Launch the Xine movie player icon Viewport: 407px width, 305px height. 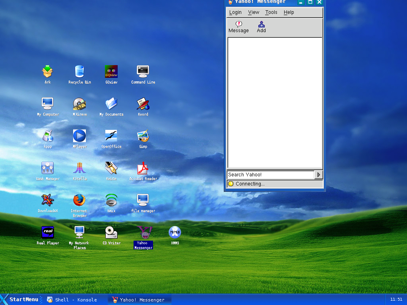(x=79, y=104)
